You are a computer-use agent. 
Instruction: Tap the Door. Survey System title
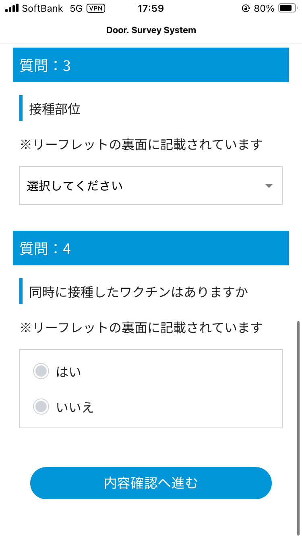click(x=151, y=30)
